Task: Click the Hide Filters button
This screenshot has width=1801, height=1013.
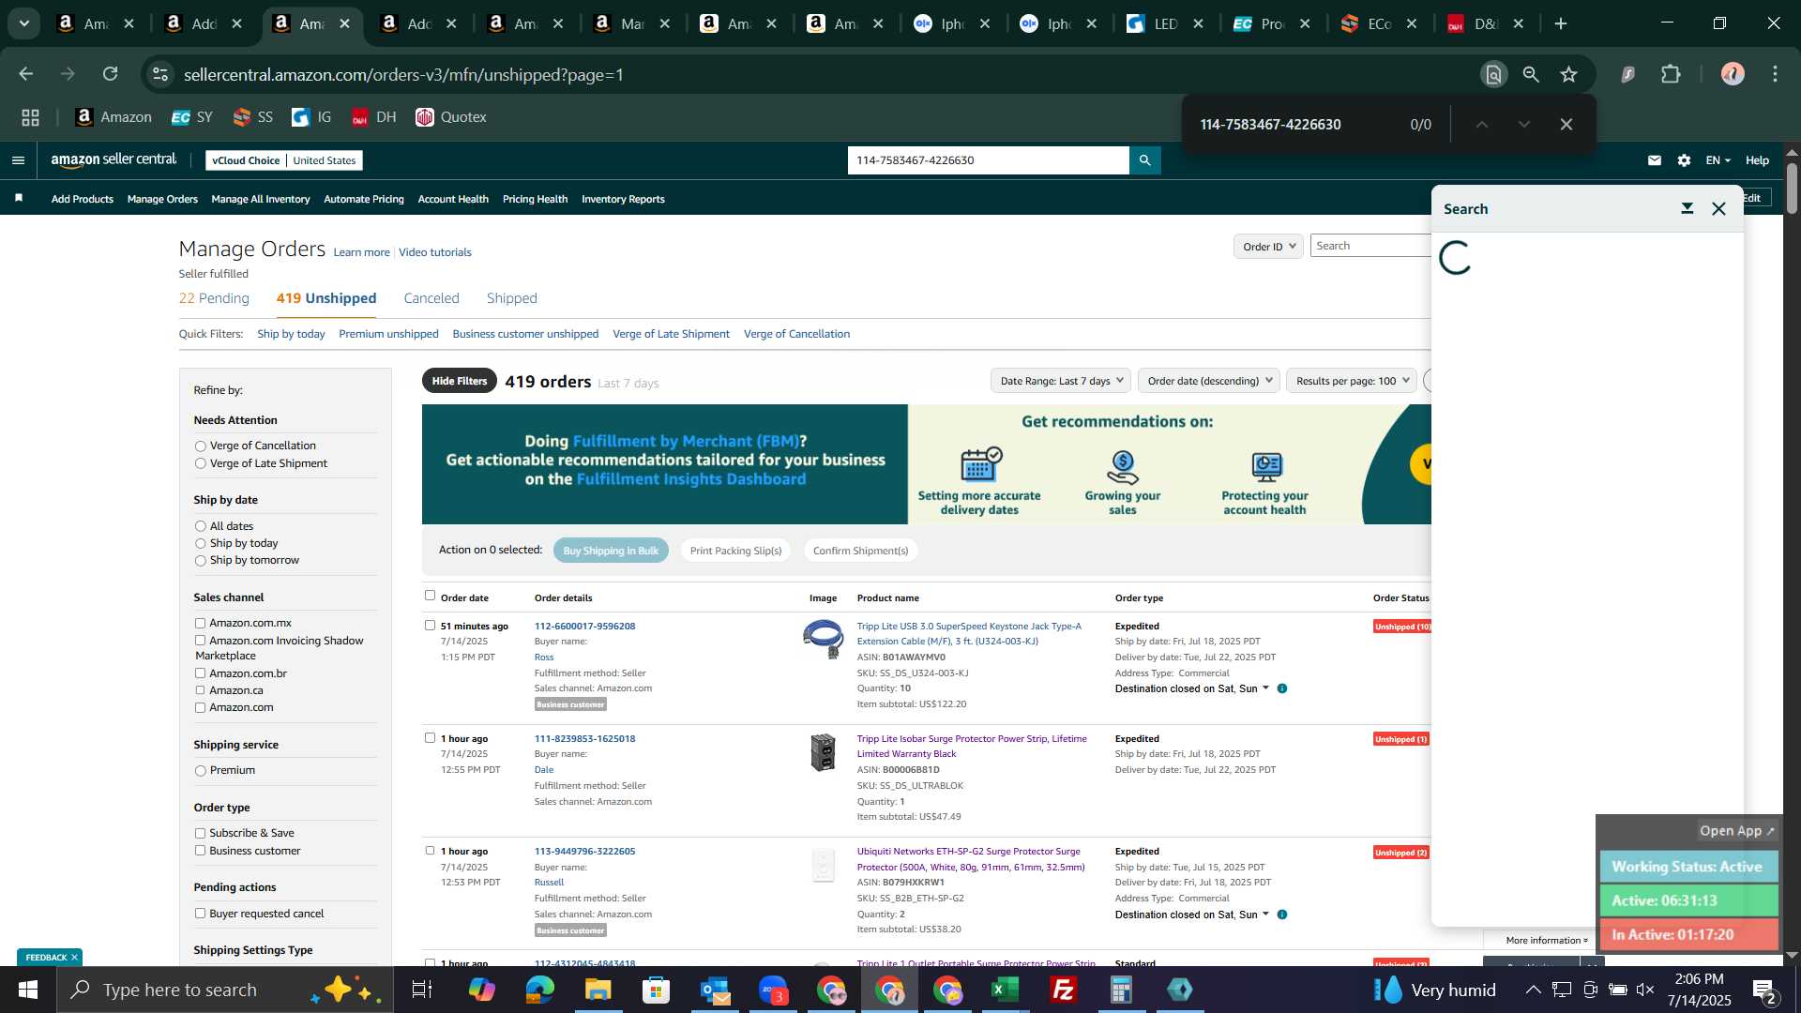Action: [460, 381]
